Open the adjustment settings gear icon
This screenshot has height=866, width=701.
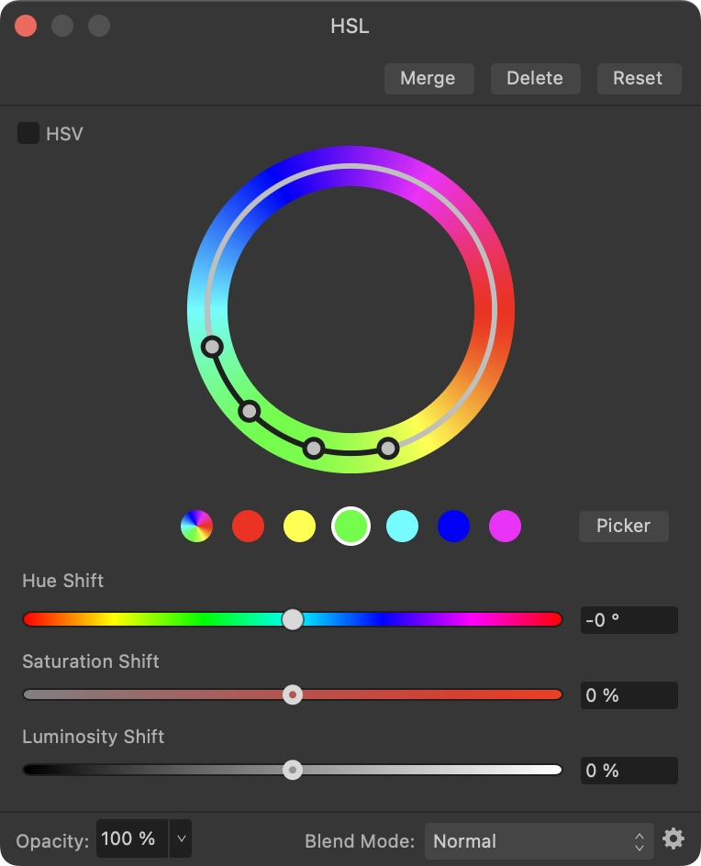673,838
